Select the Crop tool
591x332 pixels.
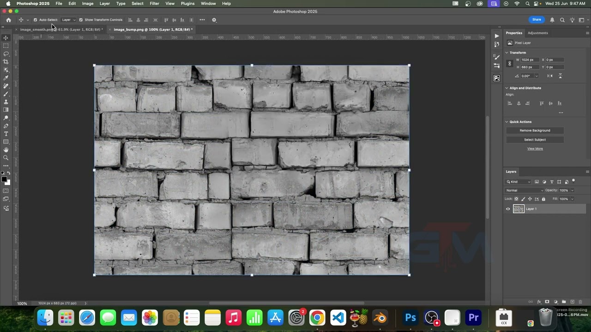tap(6, 62)
